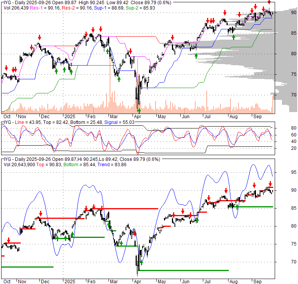Click the 2025 label on bottom chart axis
Viewport: 298px width, 284px height.
70,282
